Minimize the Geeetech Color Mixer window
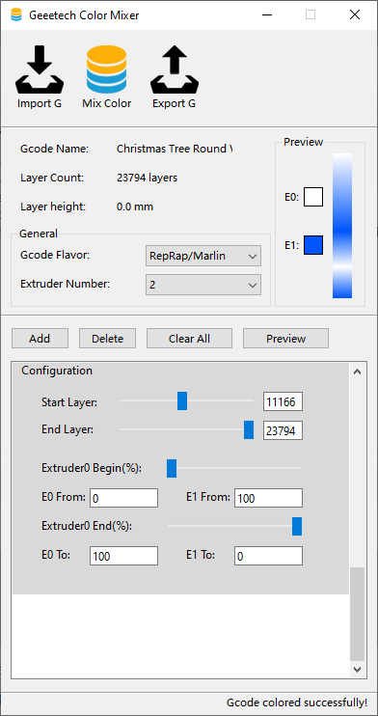Viewport: 378px width, 716px height. 266,15
